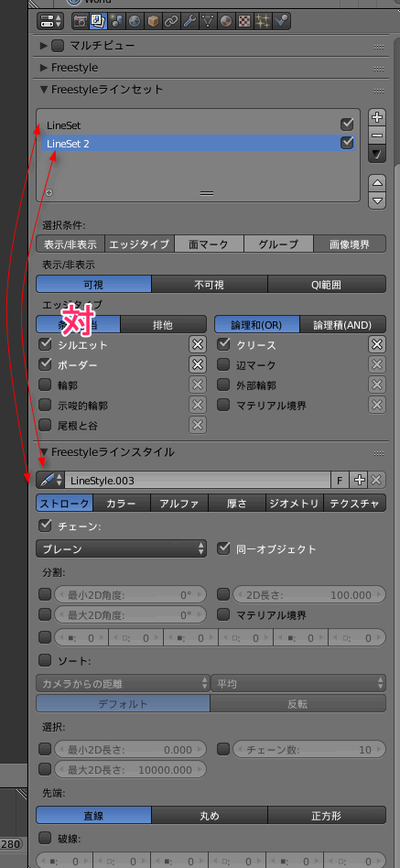Open the プレーン chaining dropdown
The width and height of the screenshot is (400, 868).
121,548
